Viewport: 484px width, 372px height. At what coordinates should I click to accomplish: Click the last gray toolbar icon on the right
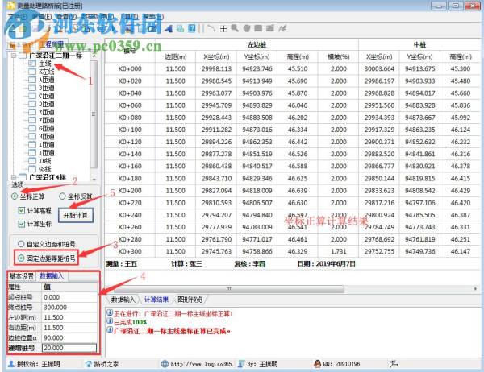click(x=282, y=29)
